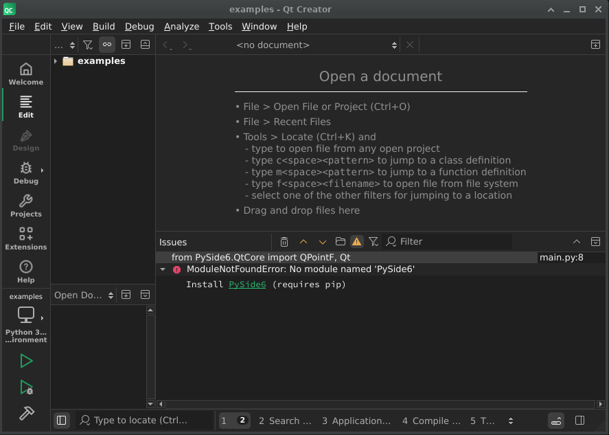Go to previous issue
The image size is (609, 435).
[303, 242]
